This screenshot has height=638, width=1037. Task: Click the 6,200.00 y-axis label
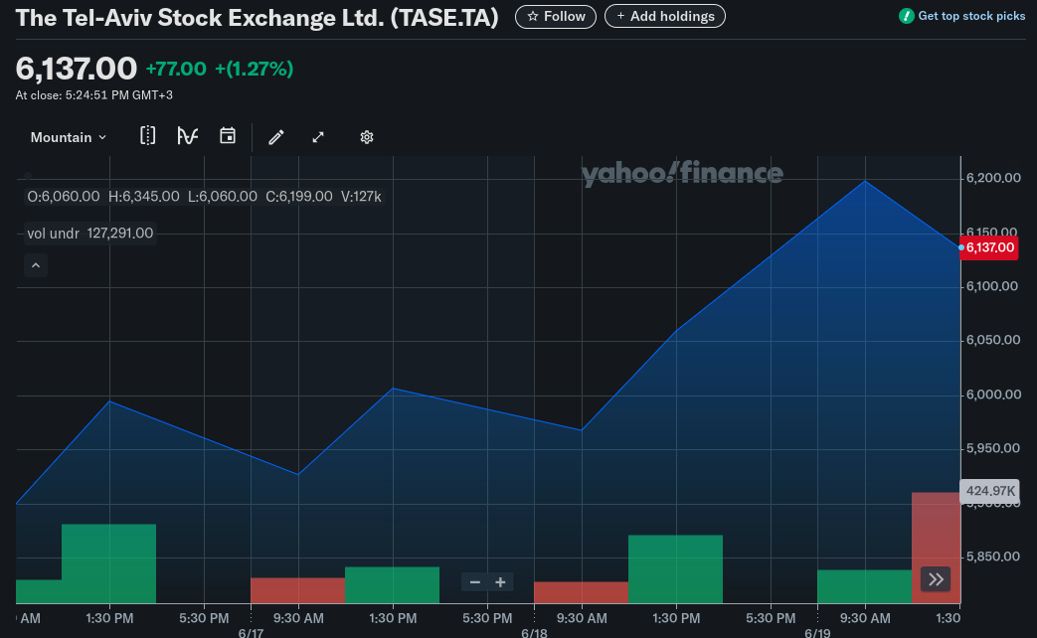coord(993,178)
